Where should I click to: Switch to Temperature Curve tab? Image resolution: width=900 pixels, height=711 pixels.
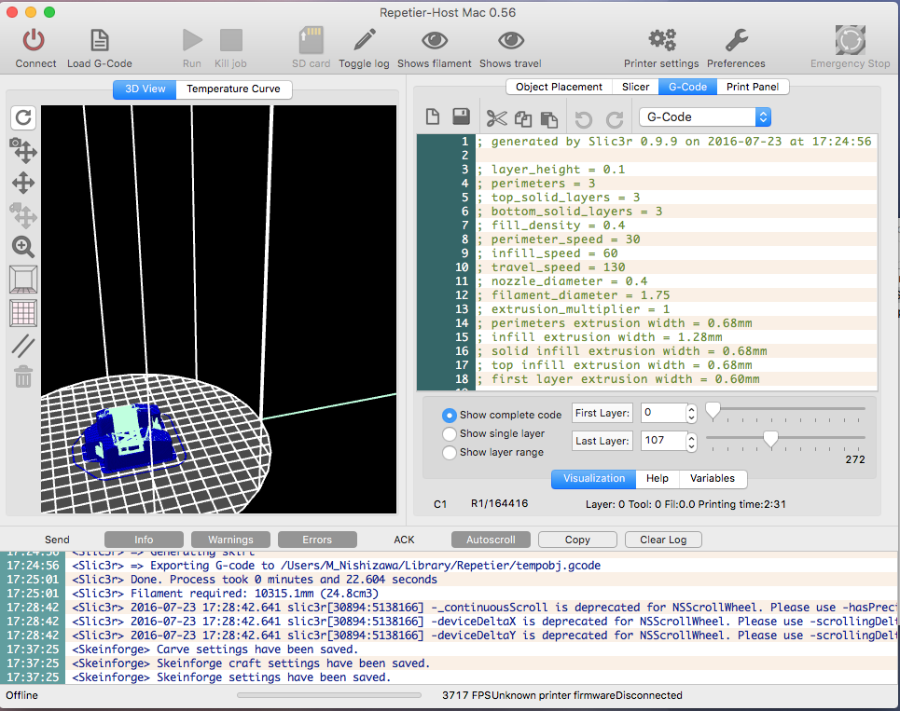(x=234, y=89)
